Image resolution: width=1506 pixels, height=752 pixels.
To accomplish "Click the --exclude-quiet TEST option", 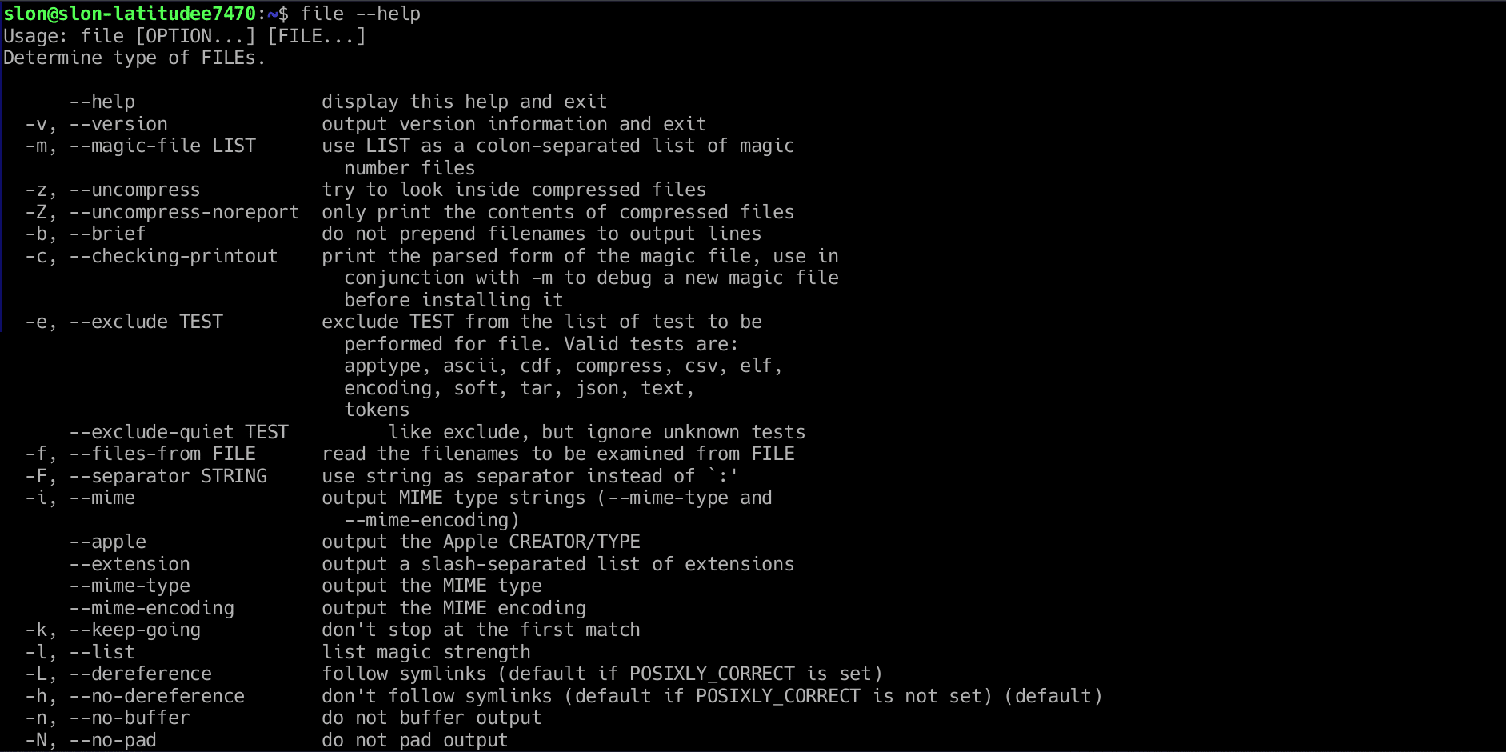I will click(178, 432).
